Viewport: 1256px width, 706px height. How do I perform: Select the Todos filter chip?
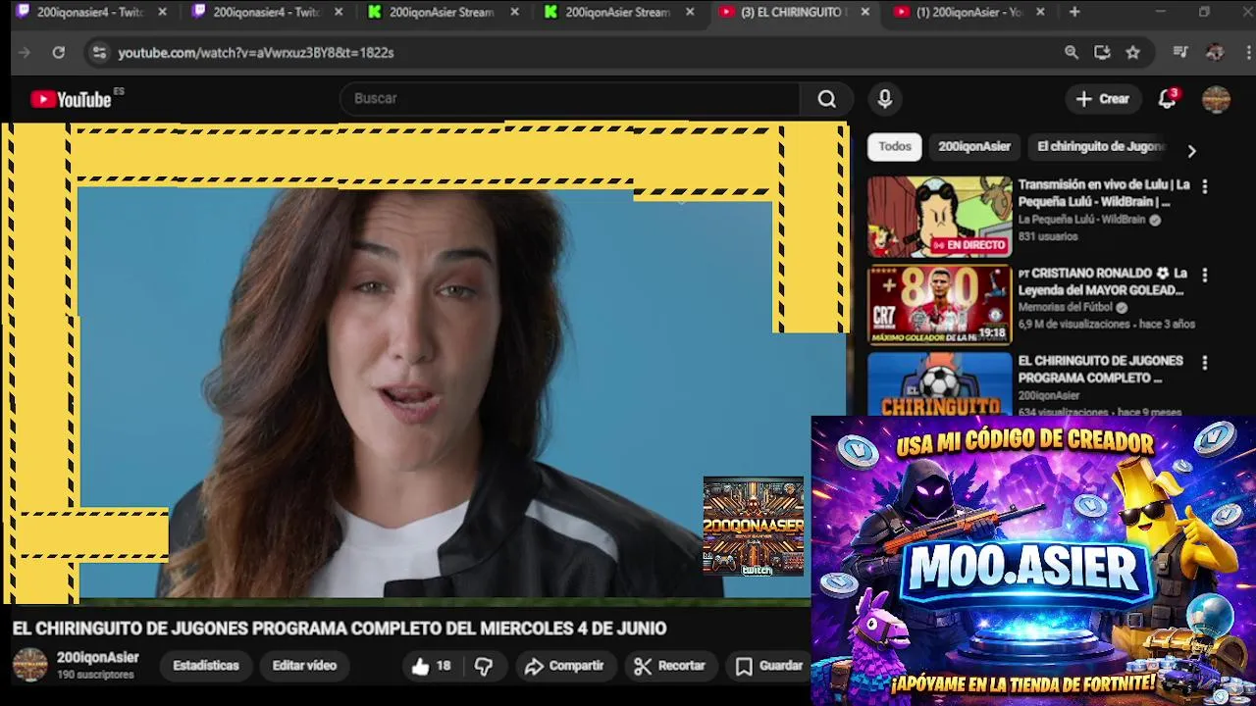pyautogui.click(x=894, y=146)
